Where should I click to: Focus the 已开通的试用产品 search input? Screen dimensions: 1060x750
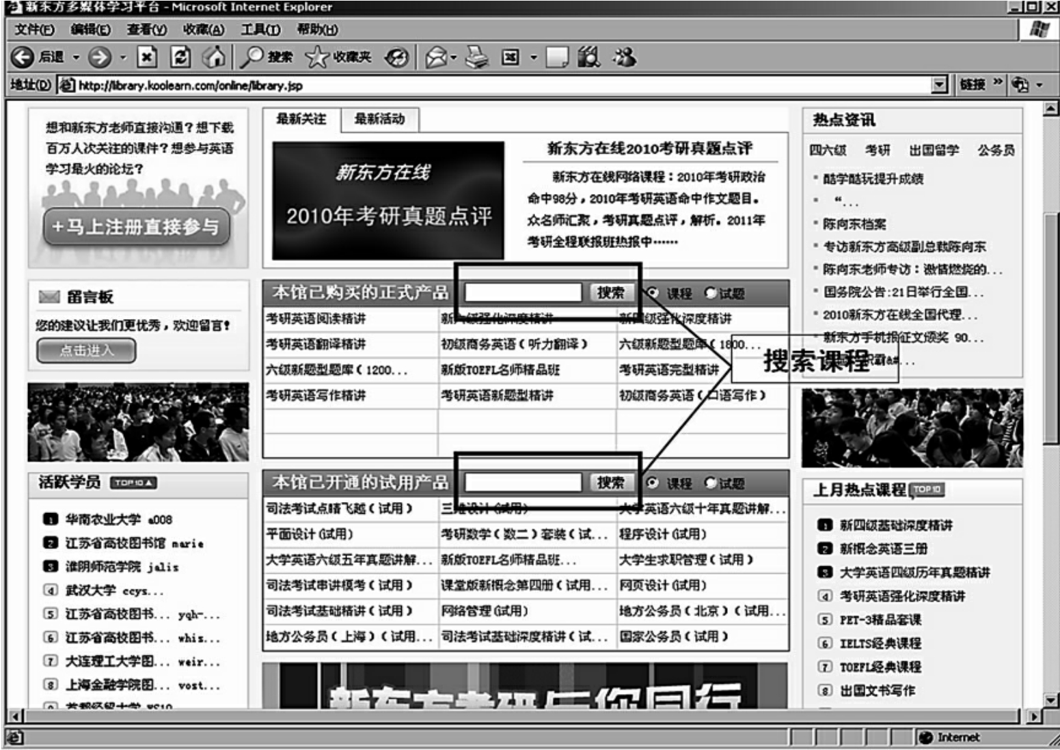tap(523, 482)
